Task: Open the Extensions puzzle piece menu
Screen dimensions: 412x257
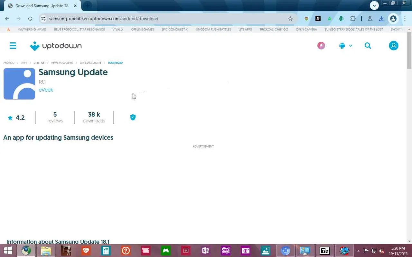Action: 353,19
